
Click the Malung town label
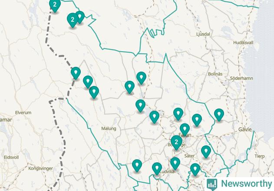[109, 128]
